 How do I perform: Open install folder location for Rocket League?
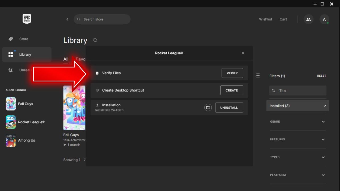(208, 107)
